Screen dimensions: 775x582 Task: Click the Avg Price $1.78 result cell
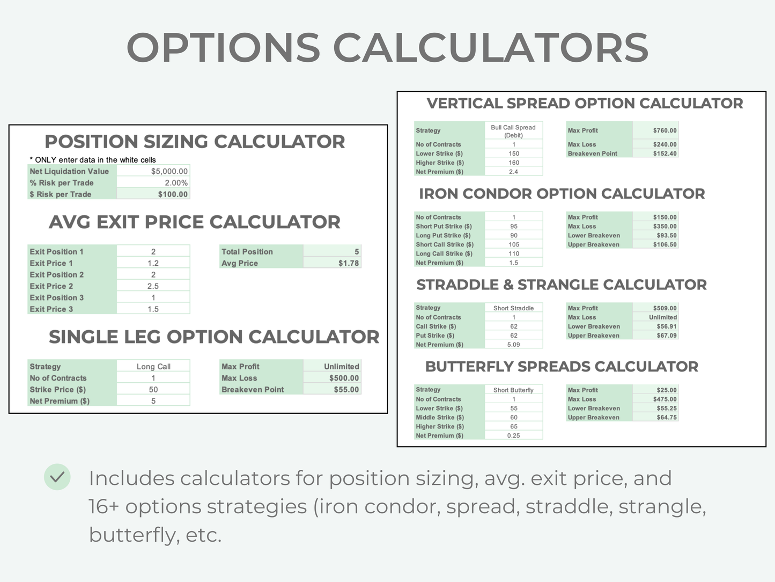(x=332, y=263)
